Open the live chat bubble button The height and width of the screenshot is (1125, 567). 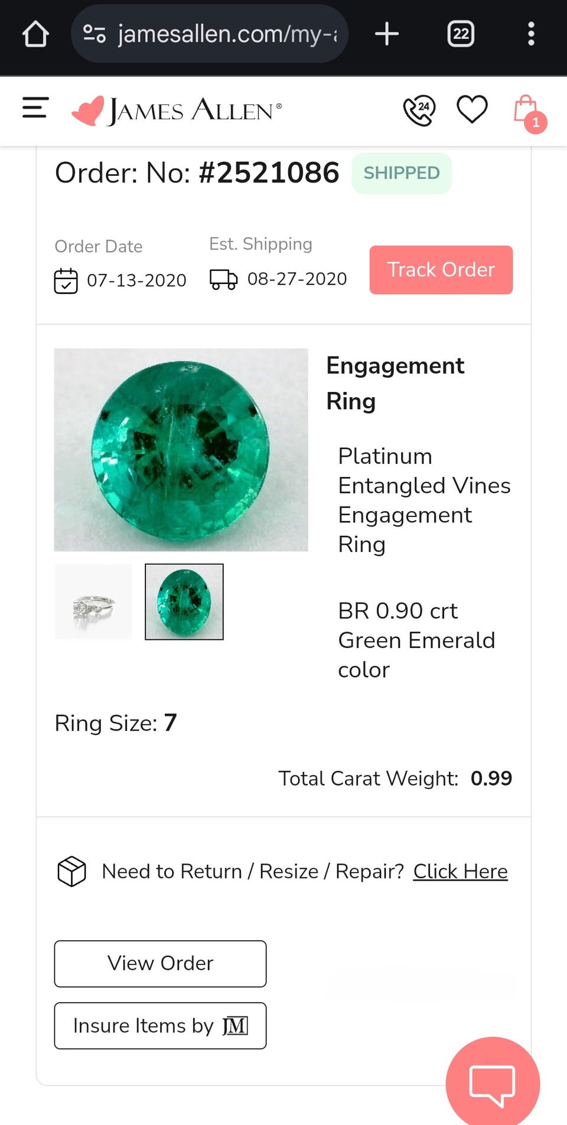tap(492, 1084)
